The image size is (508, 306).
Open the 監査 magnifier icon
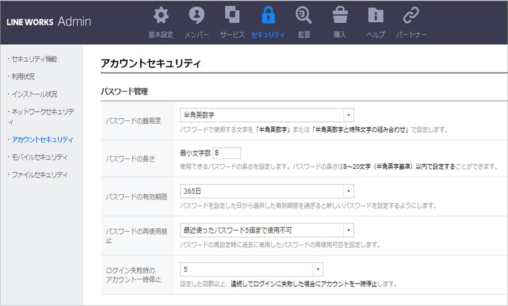[304, 17]
